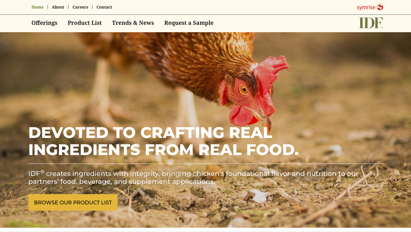Viewport: 411px width, 232px height.
Task: Expand the Offerings dropdown menu
Action: [x=44, y=23]
